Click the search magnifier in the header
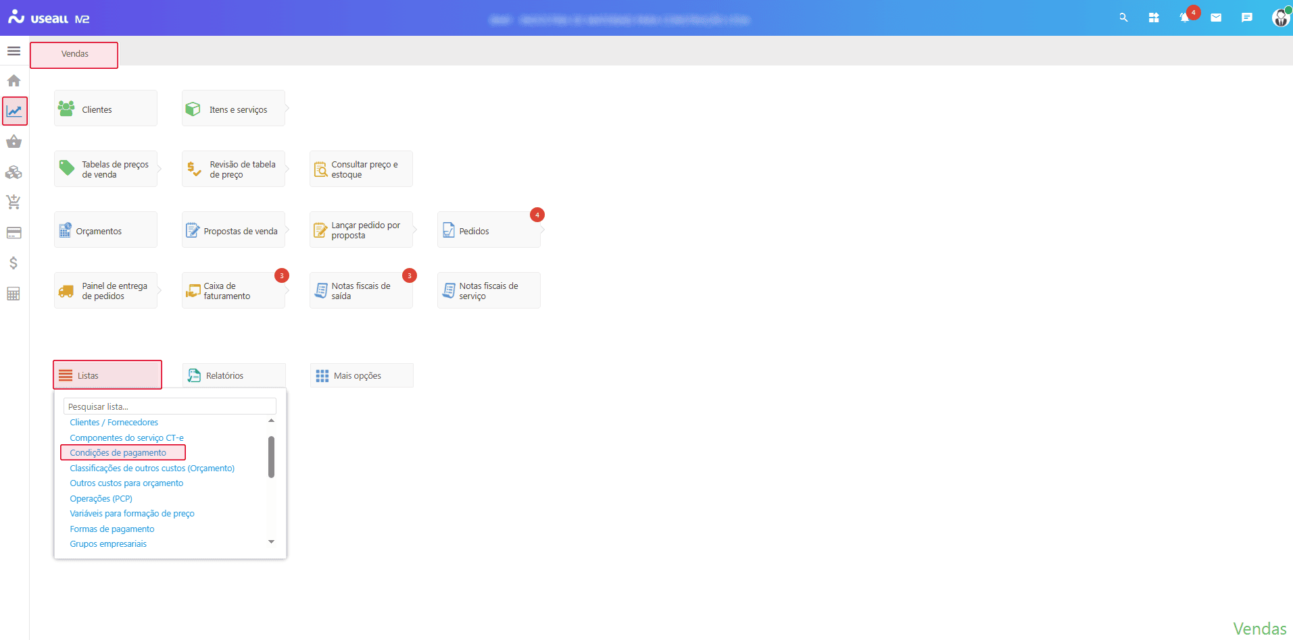 1123,18
